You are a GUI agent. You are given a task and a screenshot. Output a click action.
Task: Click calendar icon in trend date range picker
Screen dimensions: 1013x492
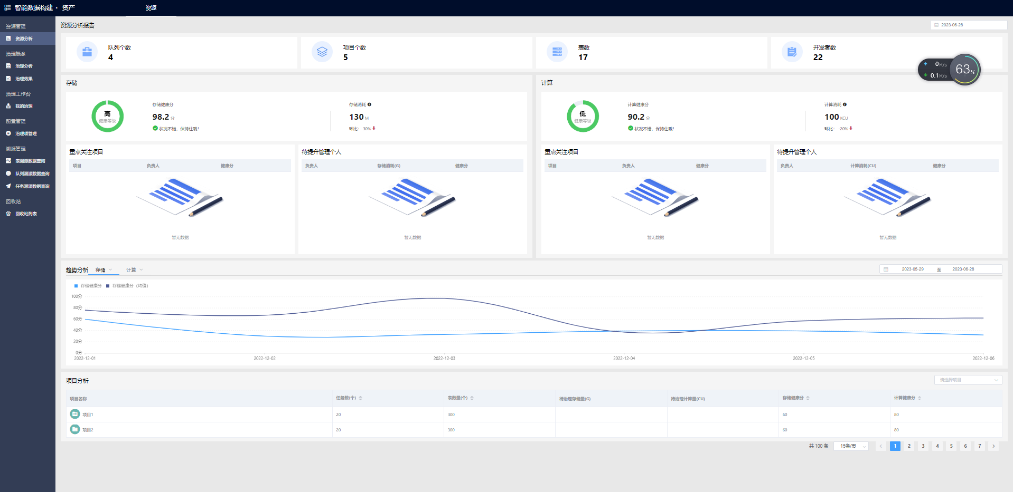(886, 269)
